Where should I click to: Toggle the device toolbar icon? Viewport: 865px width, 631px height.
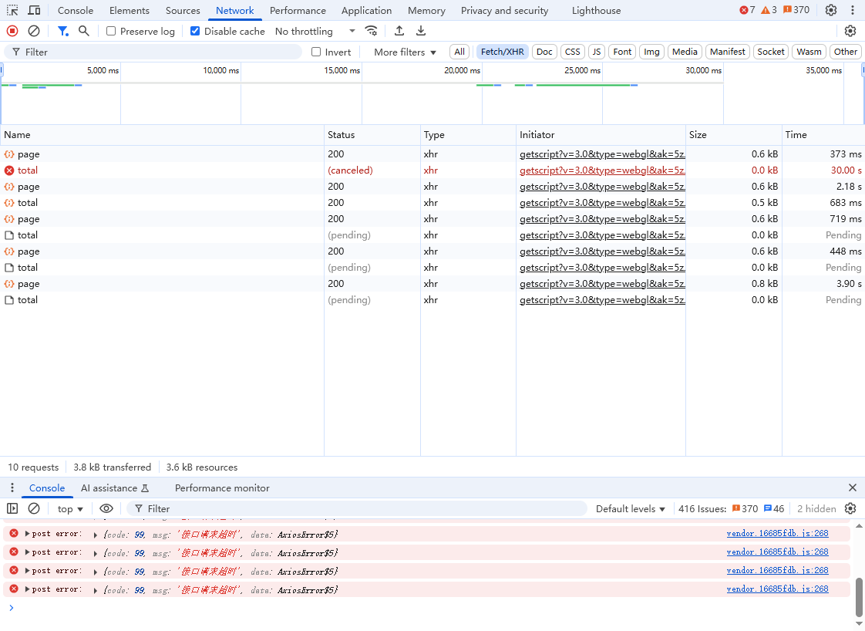click(x=35, y=10)
